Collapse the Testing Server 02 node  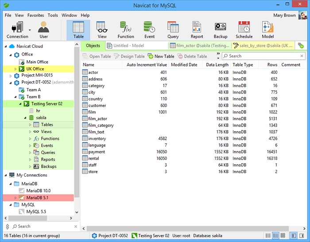(20, 104)
